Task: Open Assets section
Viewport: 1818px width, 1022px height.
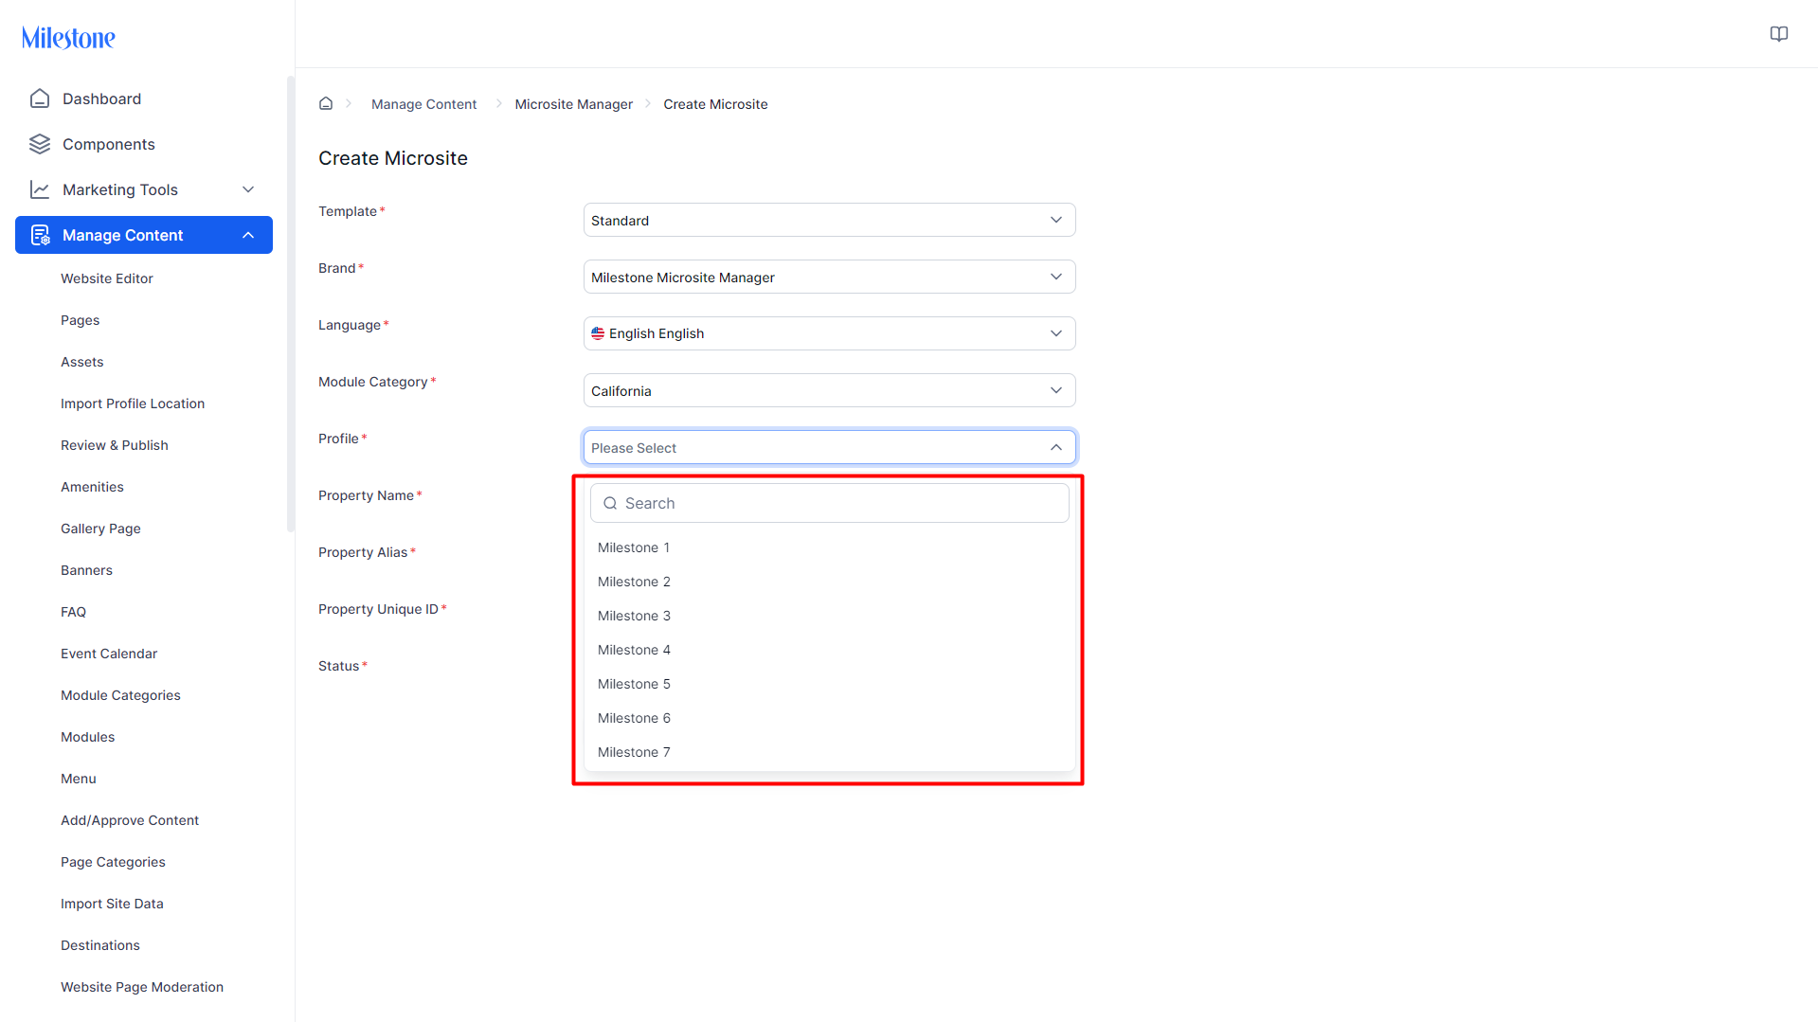Action: pos(82,362)
